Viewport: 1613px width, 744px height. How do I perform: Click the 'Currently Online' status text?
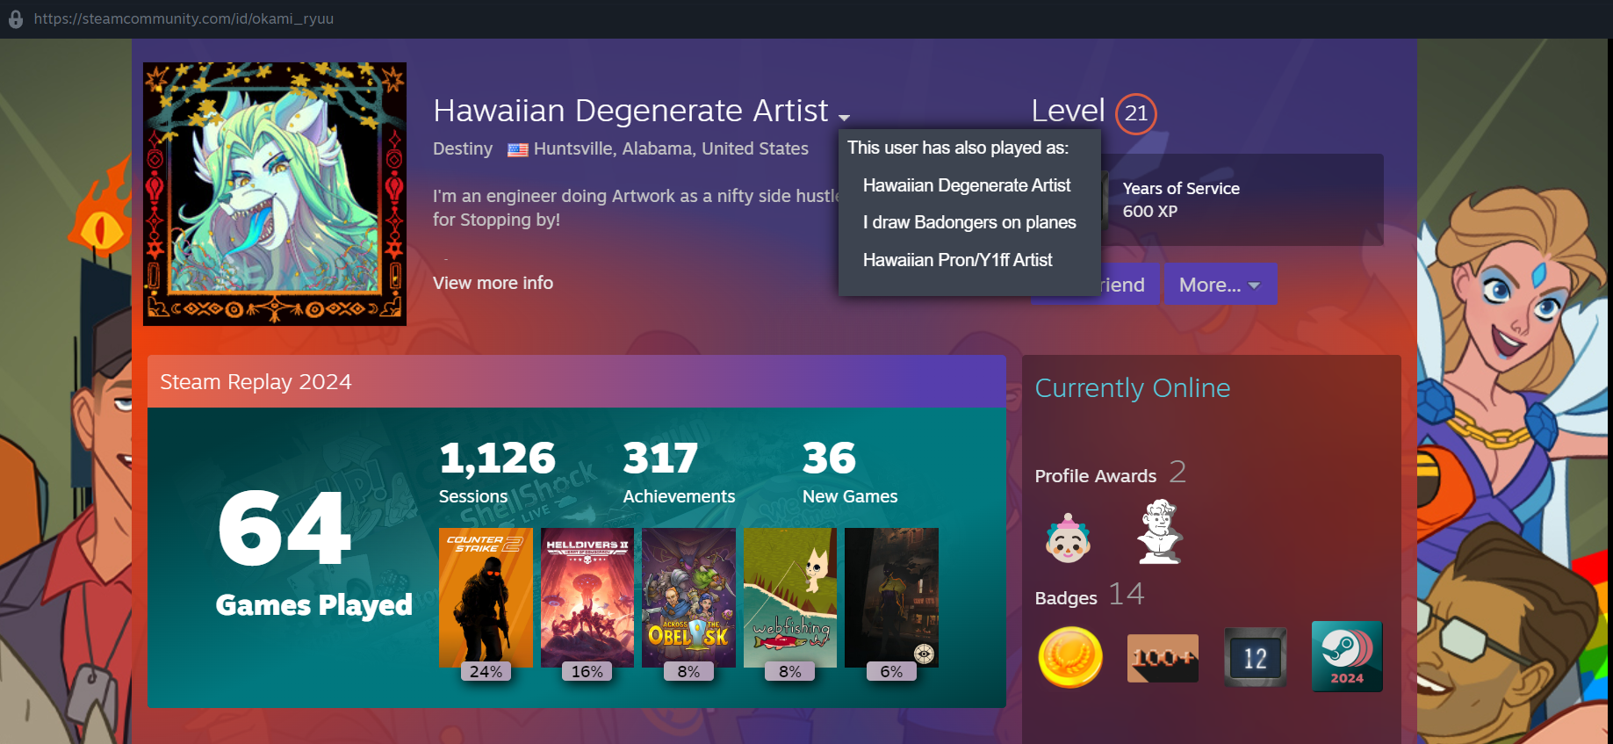[x=1133, y=388]
